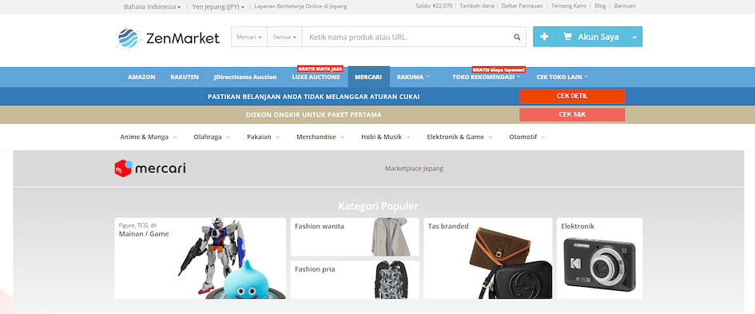Click the shopping cart icon
The image size is (755, 314).
pyautogui.click(x=568, y=37)
